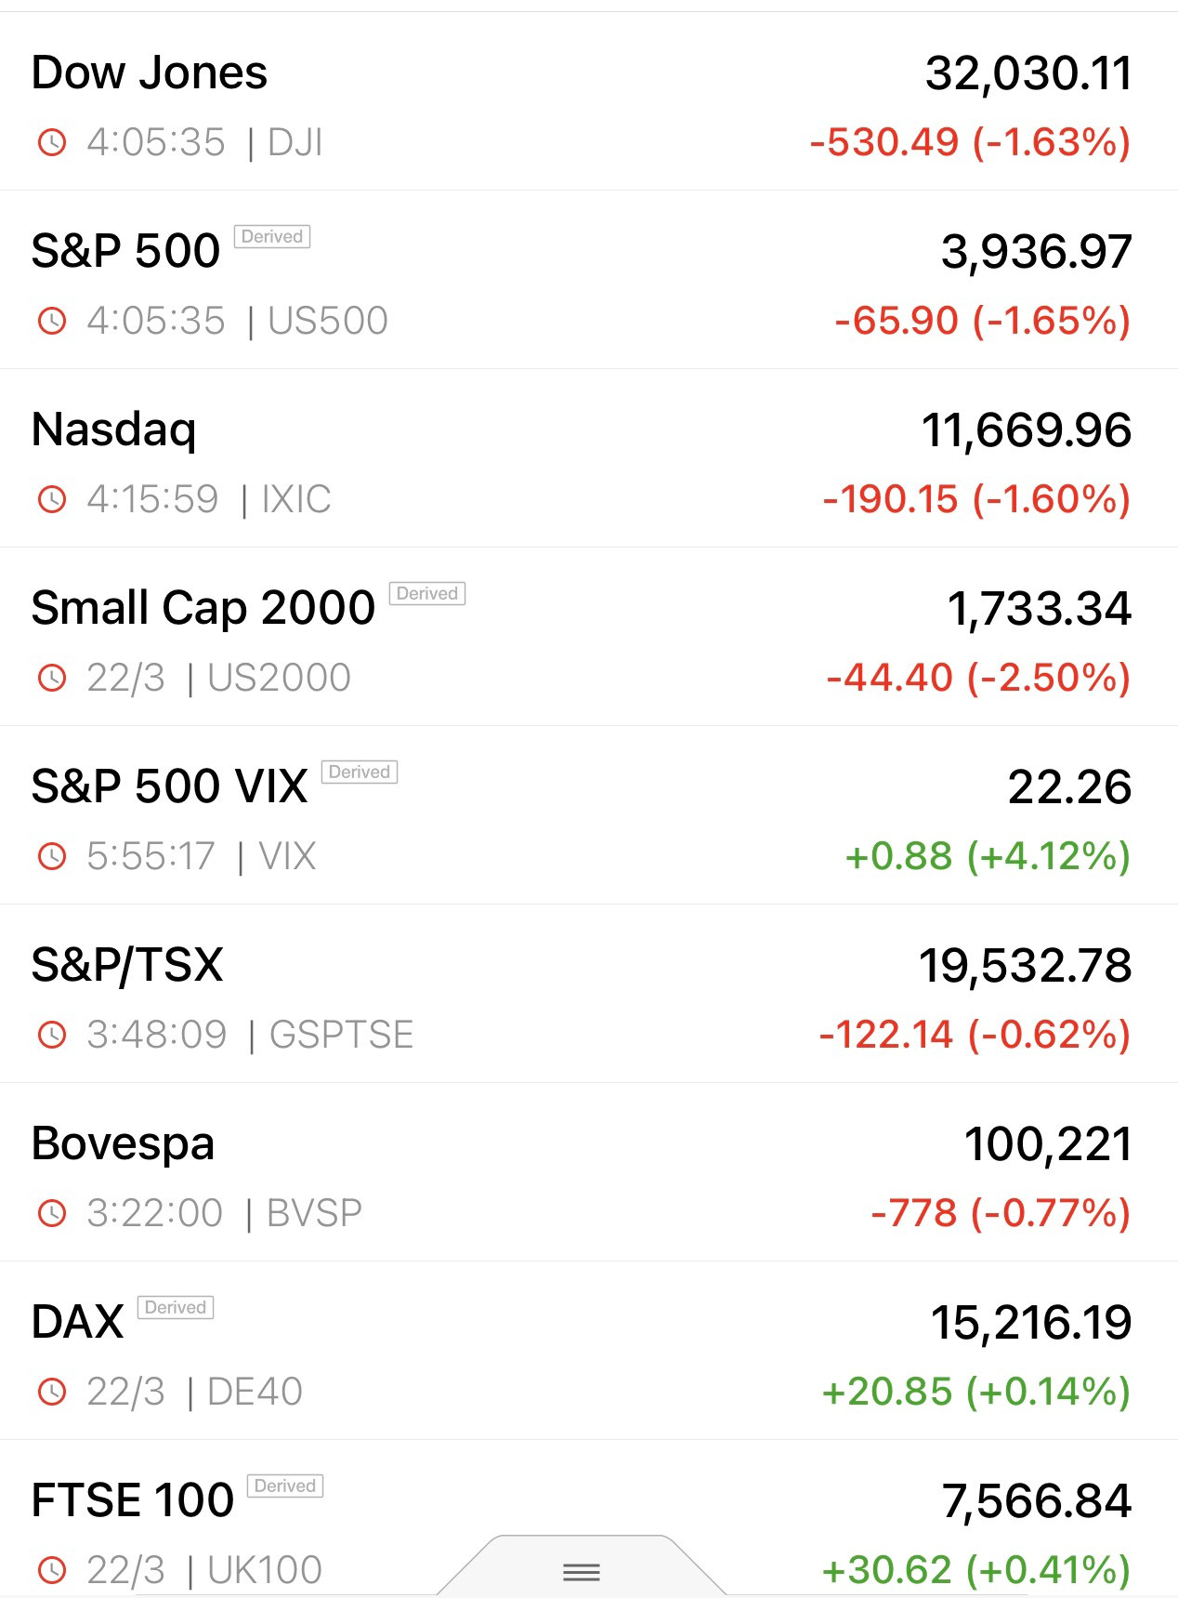Open the Nasdaq index details
The image size is (1178, 1598).
pyautogui.click(x=114, y=429)
